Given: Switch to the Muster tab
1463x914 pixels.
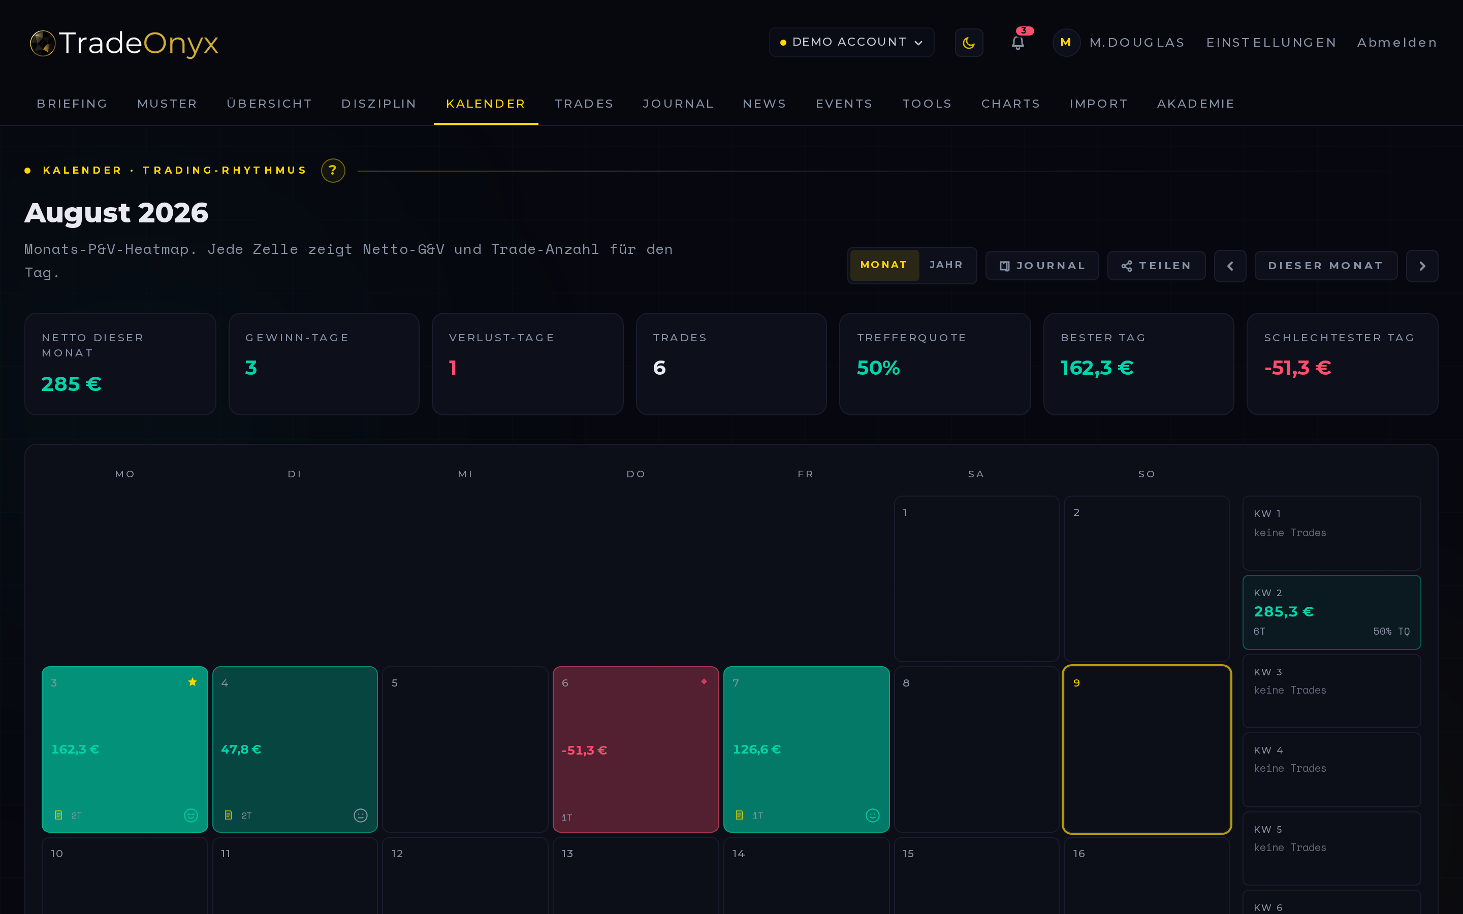Looking at the screenshot, I should click(x=168, y=104).
